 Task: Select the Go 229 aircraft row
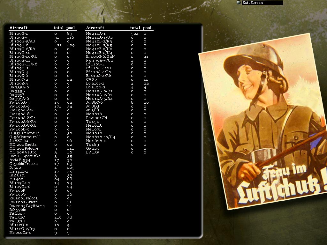(x=119, y=149)
